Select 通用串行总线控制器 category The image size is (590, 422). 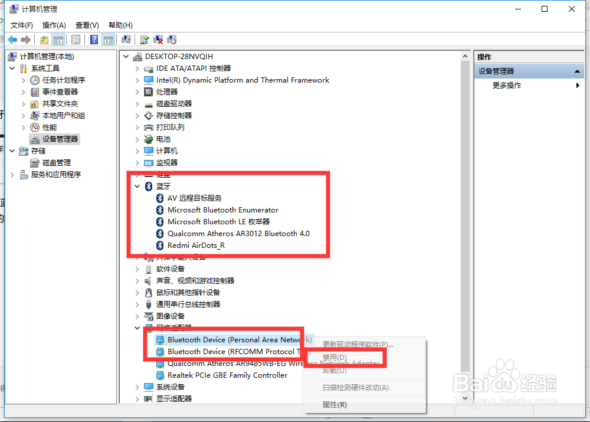[x=188, y=304]
